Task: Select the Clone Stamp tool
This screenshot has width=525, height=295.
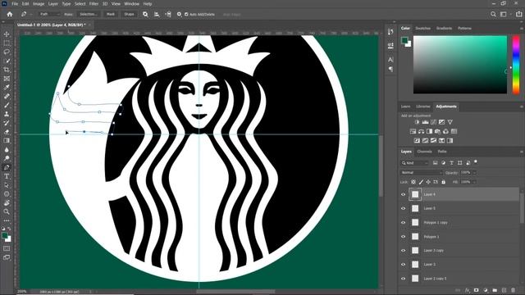Action: point(7,114)
